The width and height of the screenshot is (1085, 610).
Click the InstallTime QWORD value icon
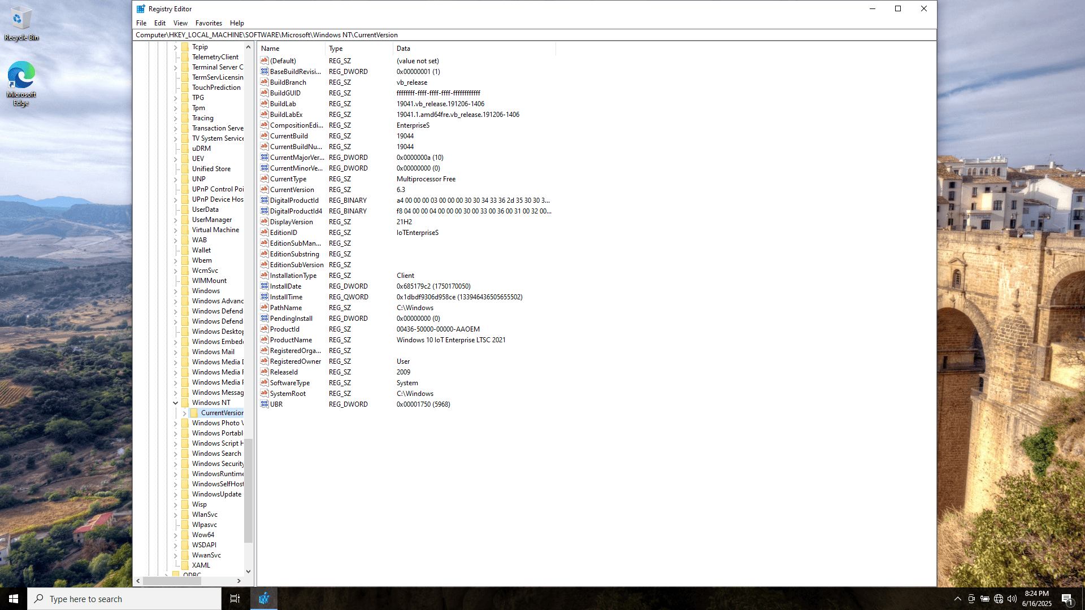click(264, 297)
